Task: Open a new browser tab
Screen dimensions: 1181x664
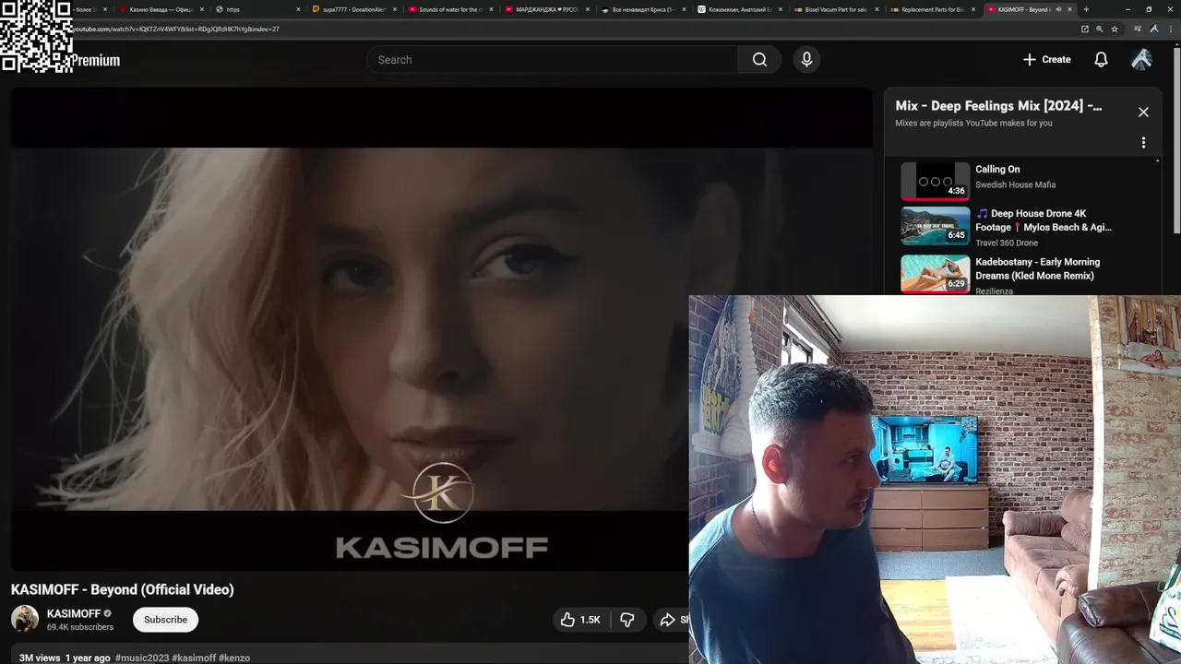Action: (1086, 9)
